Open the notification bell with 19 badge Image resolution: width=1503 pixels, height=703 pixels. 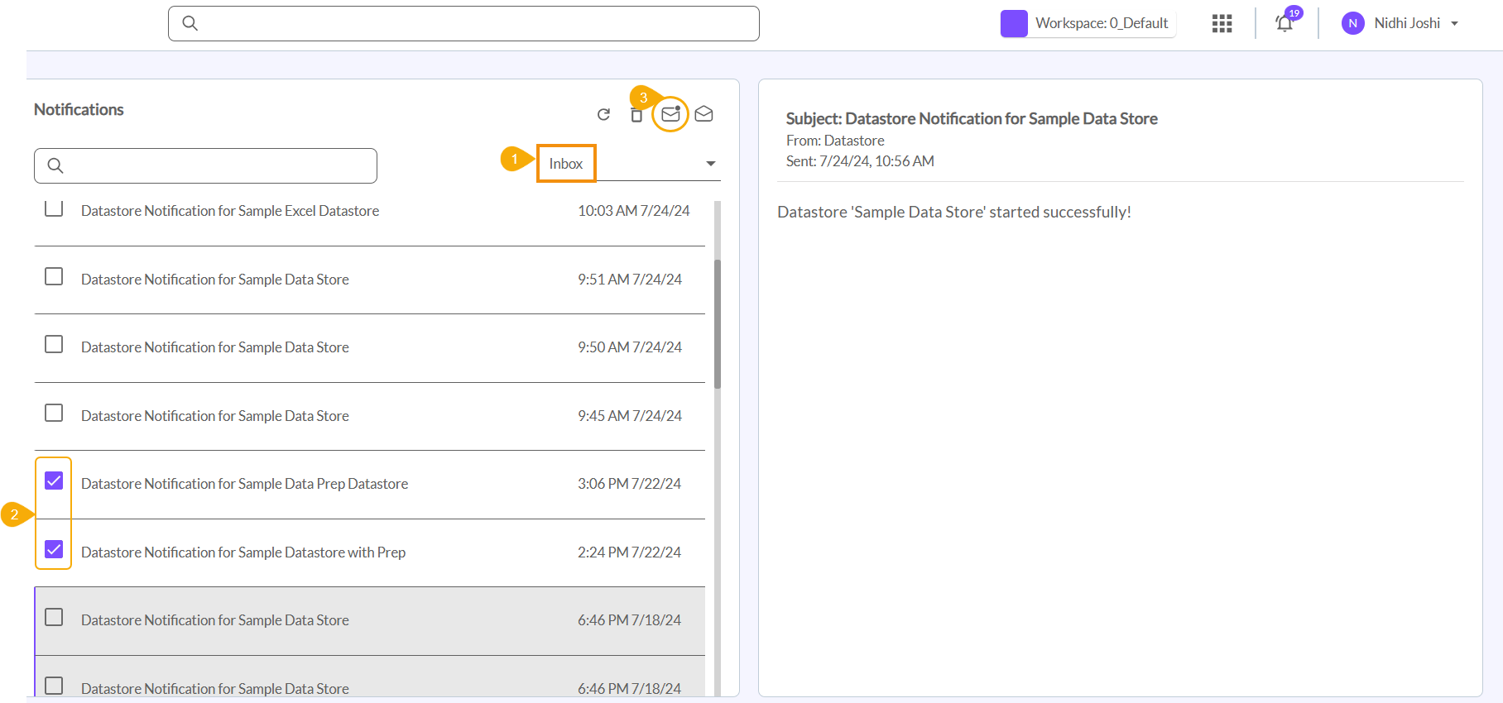coord(1285,23)
